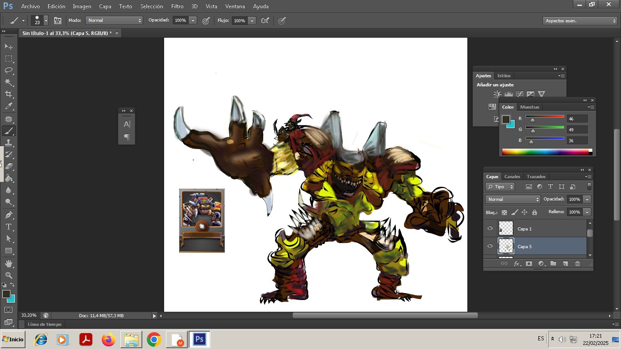Open Character panel from floating dock

tap(127, 124)
